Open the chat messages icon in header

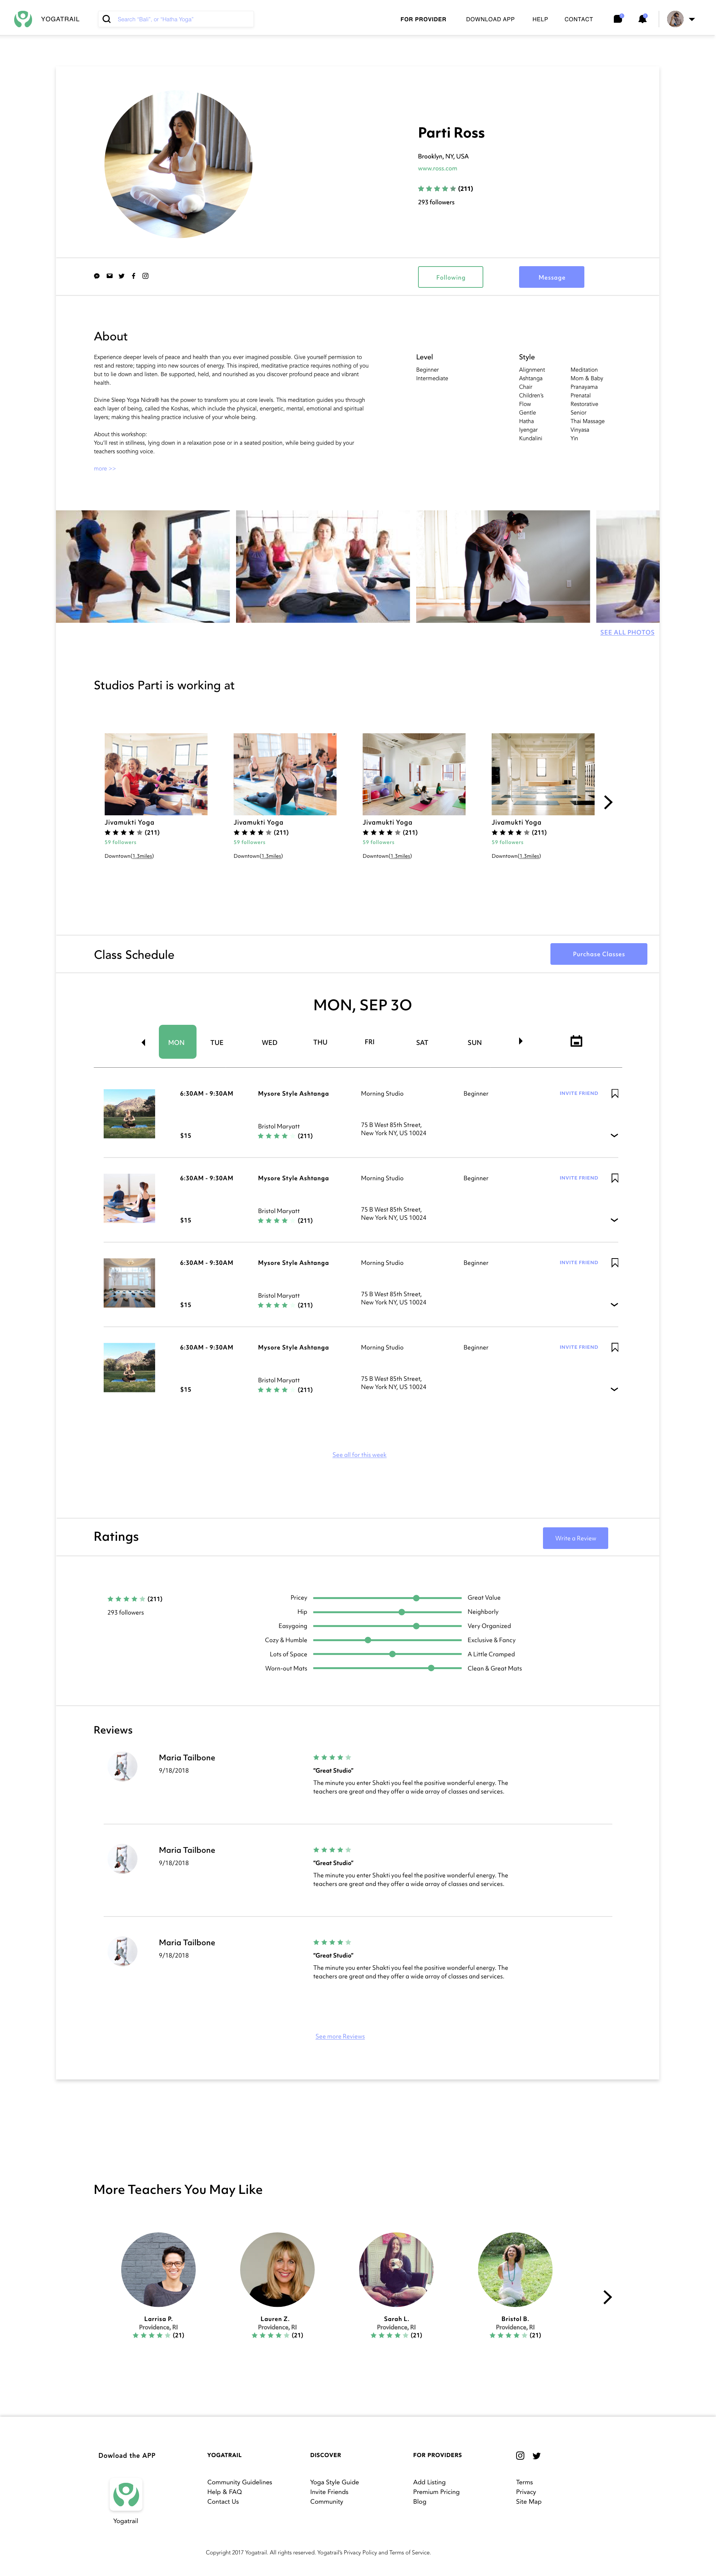(x=618, y=19)
